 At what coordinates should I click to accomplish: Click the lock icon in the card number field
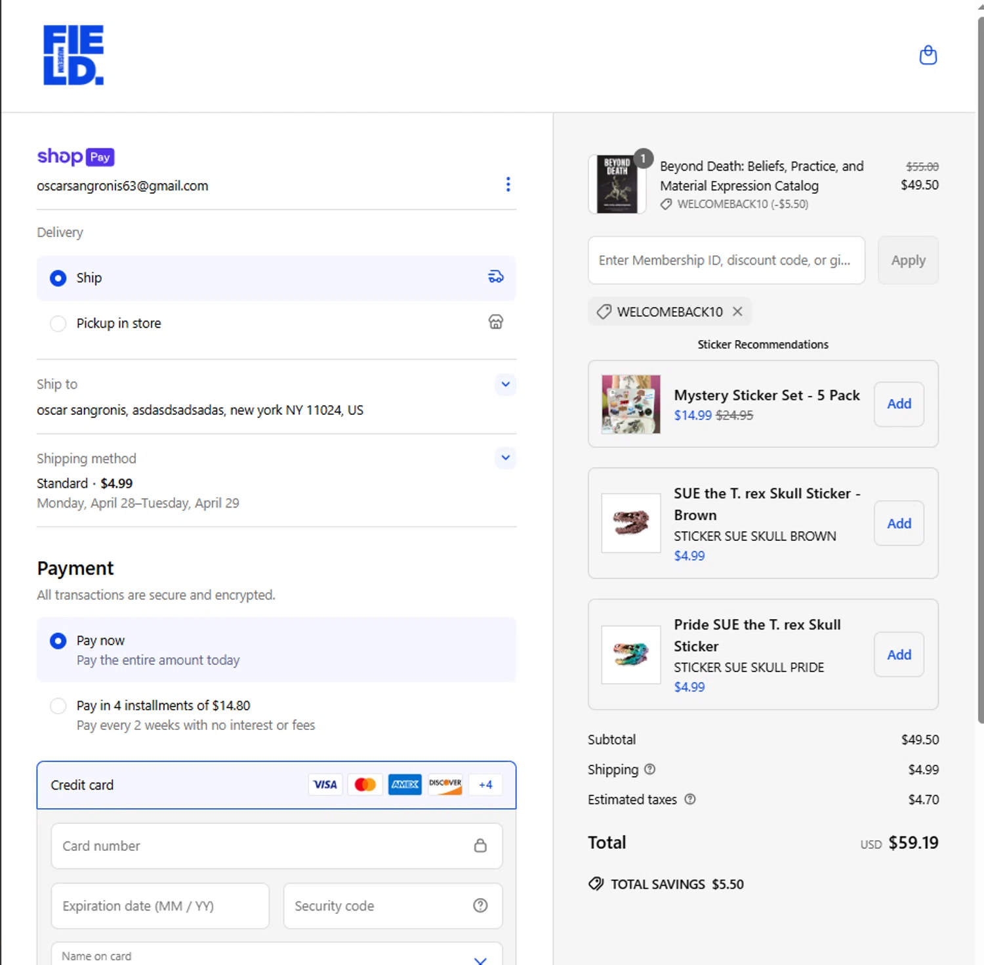click(480, 846)
